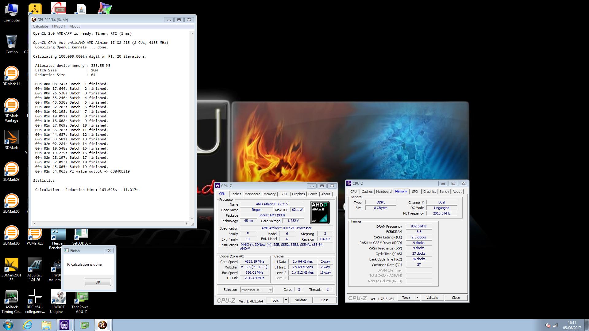Switch to GPUPI taskbar button
Screen dimensions: 589x331
(102, 325)
